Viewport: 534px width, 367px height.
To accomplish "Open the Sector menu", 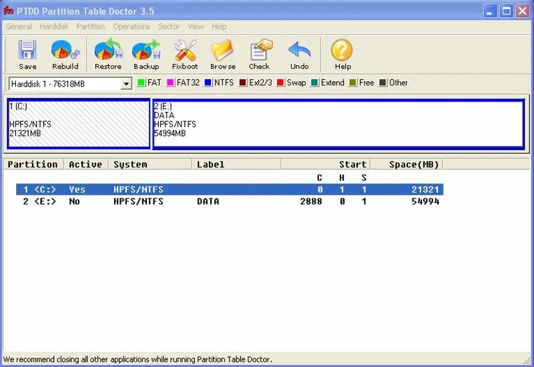I will (169, 27).
